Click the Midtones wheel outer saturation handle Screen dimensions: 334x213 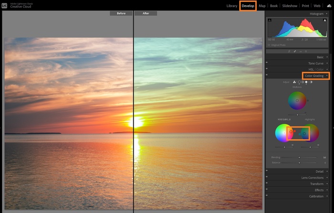[308, 100]
